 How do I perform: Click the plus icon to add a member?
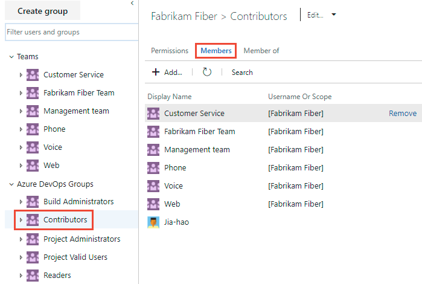[x=156, y=72]
